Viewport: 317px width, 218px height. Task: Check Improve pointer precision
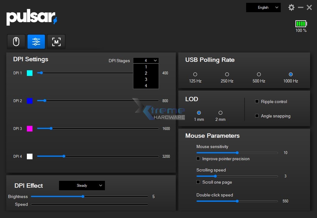[198, 159]
